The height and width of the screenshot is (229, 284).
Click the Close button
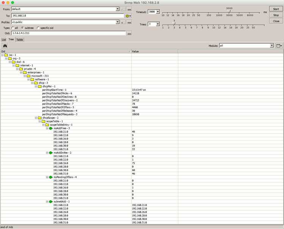click(276, 21)
